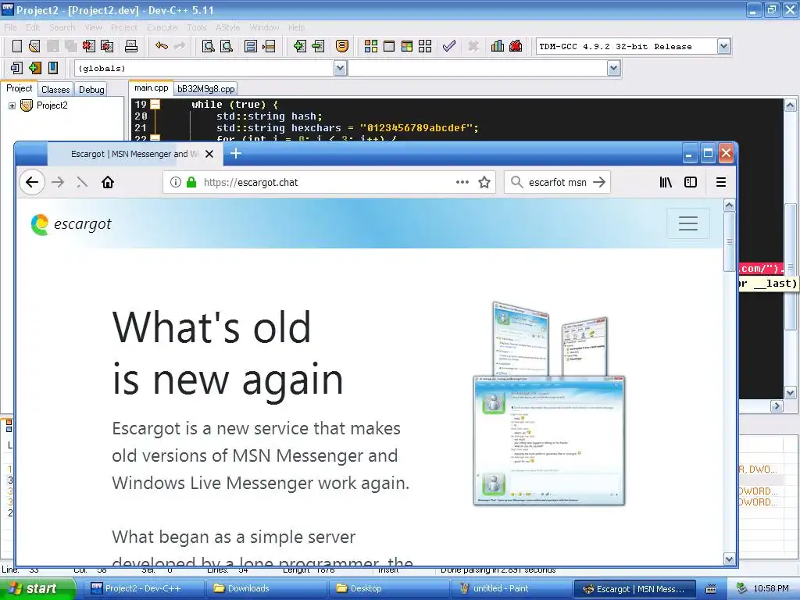Open page actions three-dots menu in address bar
800x600 pixels.
[462, 182]
